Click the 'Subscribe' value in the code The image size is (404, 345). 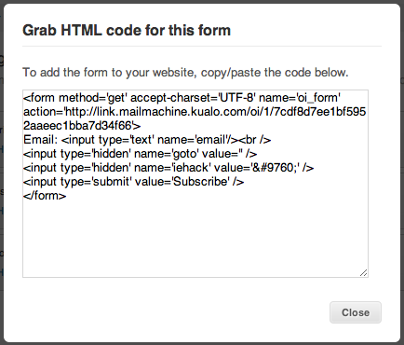201,182
